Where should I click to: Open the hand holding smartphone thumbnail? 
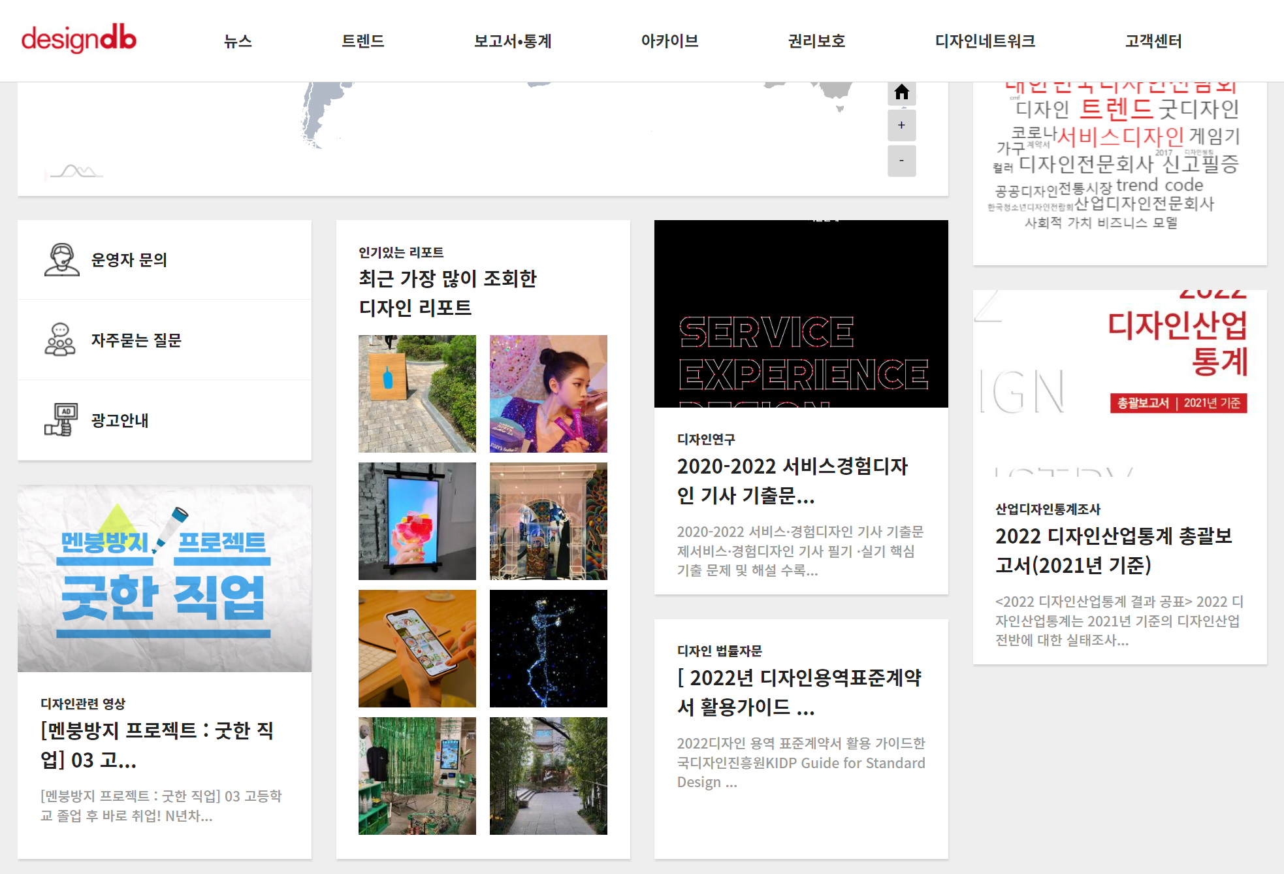417,649
